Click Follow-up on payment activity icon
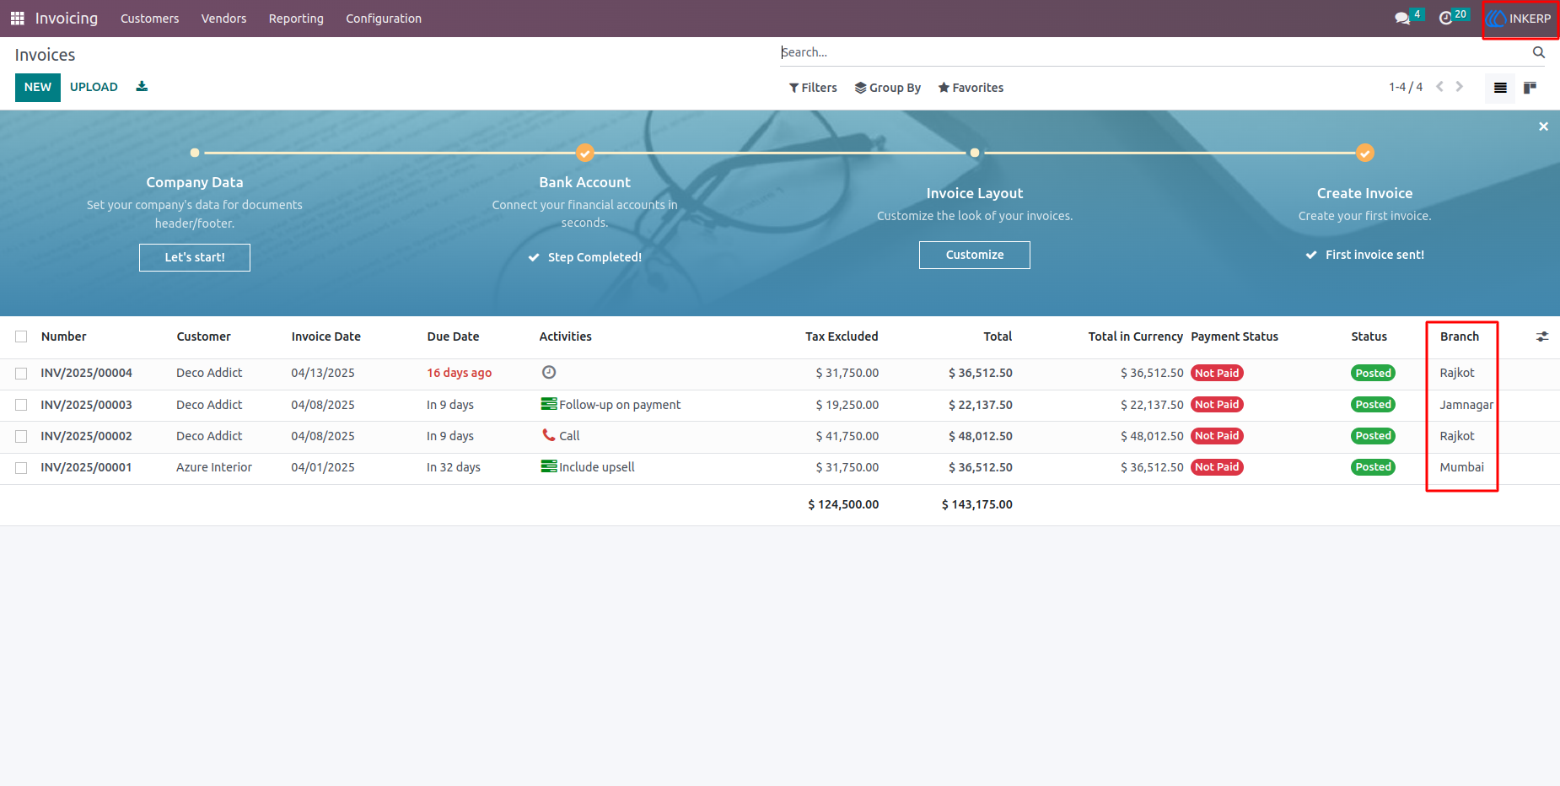Image resolution: width=1560 pixels, height=786 pixels. 549,404
